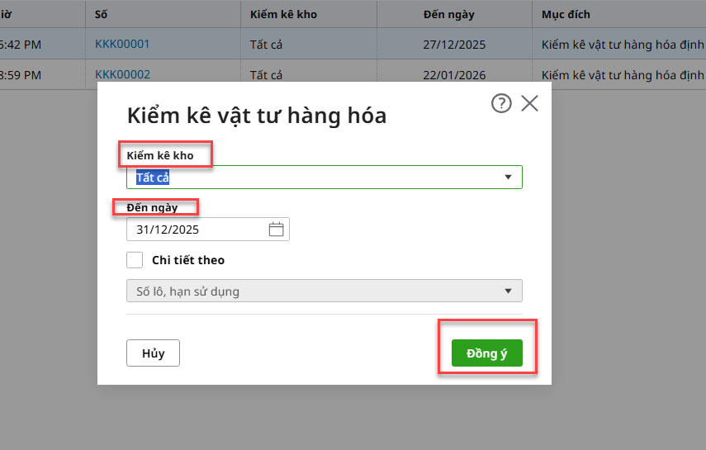Sort by the Số column header

click(102, 15)
